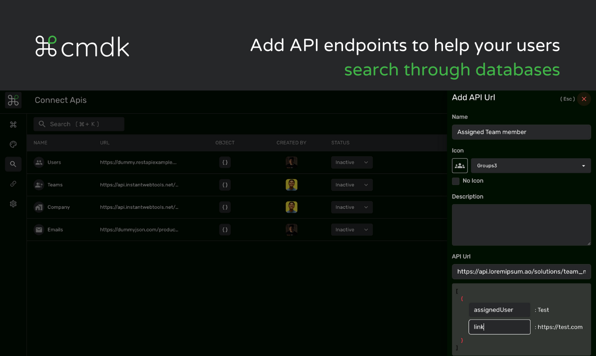
Task: Sort by the OBJECT column header
Action: 225,143
